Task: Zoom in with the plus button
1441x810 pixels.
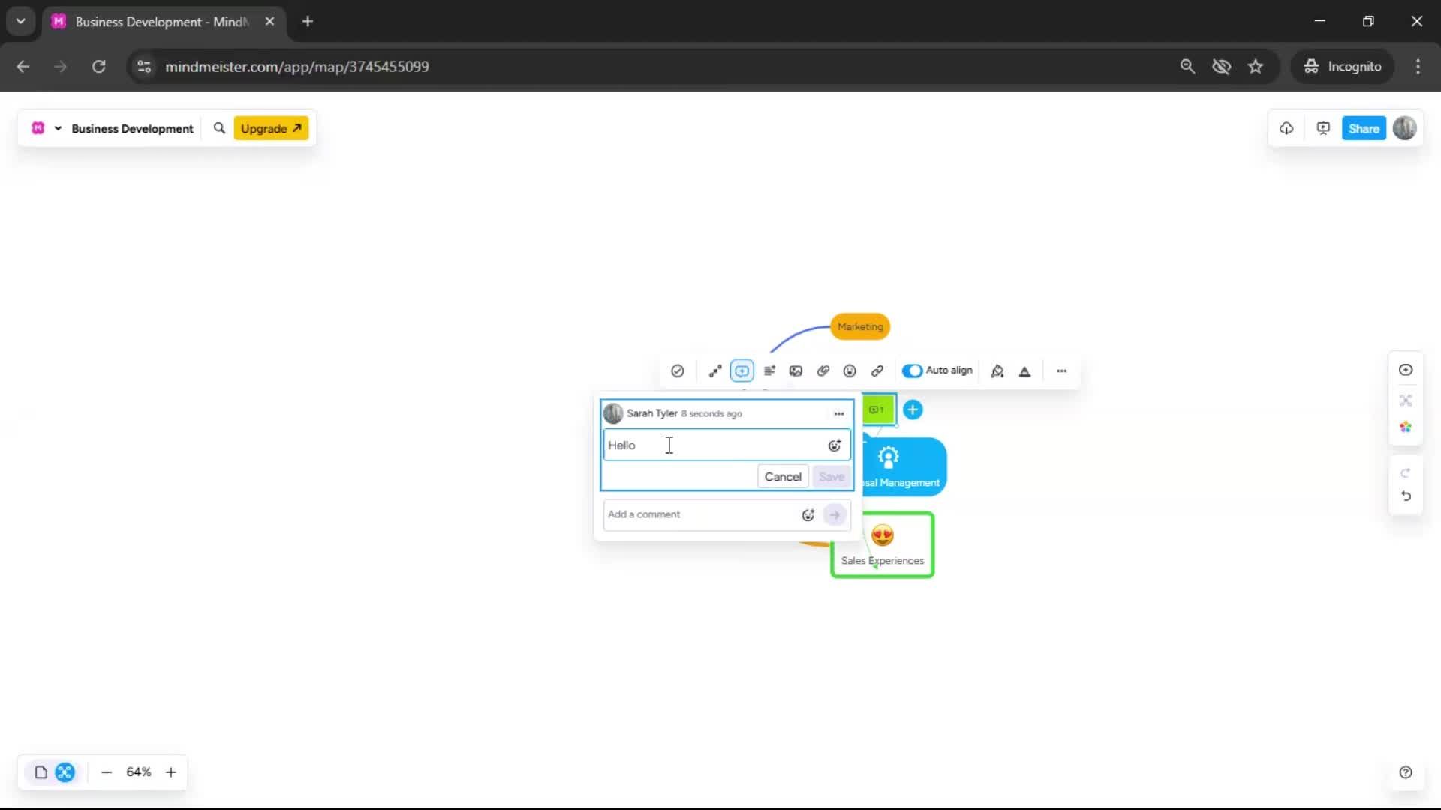Action: pyautogui.click(x=171, y=772)
